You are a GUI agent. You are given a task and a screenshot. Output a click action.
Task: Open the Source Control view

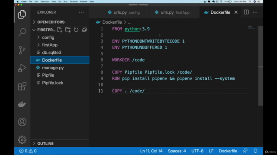pos(22,50)
